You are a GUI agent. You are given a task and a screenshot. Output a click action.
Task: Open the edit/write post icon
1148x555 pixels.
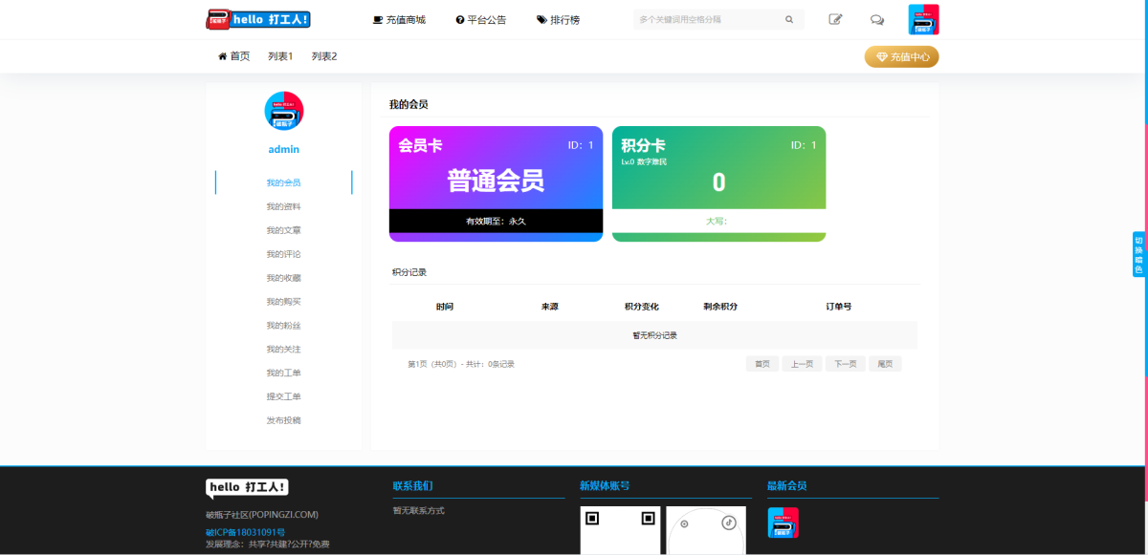coord(835,19)
